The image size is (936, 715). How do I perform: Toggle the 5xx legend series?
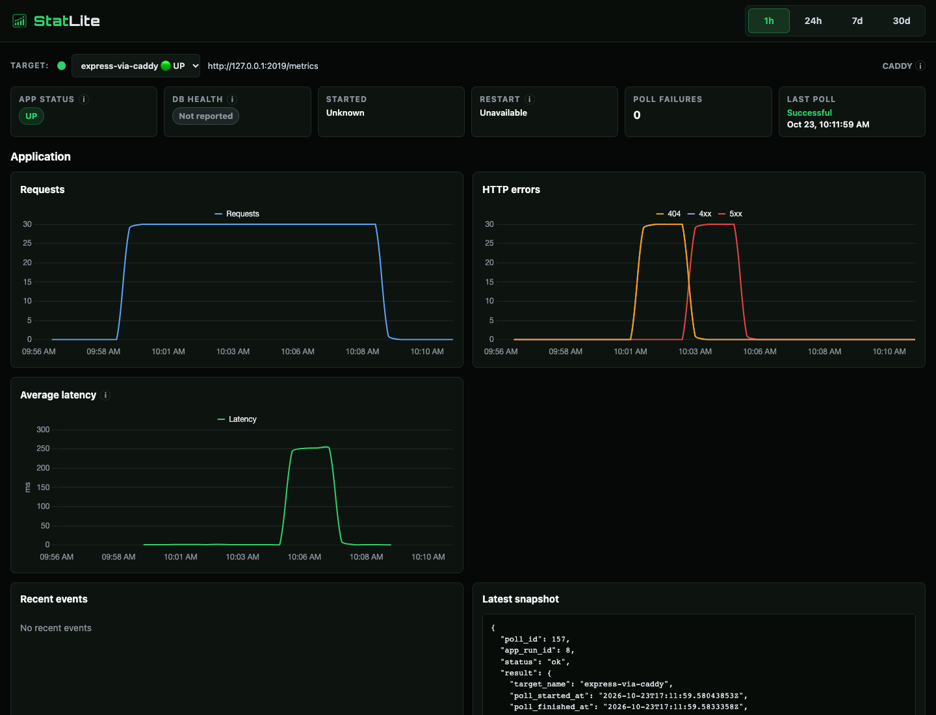[x=730, y=214]
